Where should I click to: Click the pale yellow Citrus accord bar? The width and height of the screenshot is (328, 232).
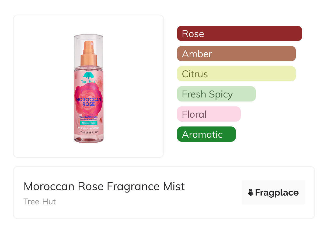236,74
